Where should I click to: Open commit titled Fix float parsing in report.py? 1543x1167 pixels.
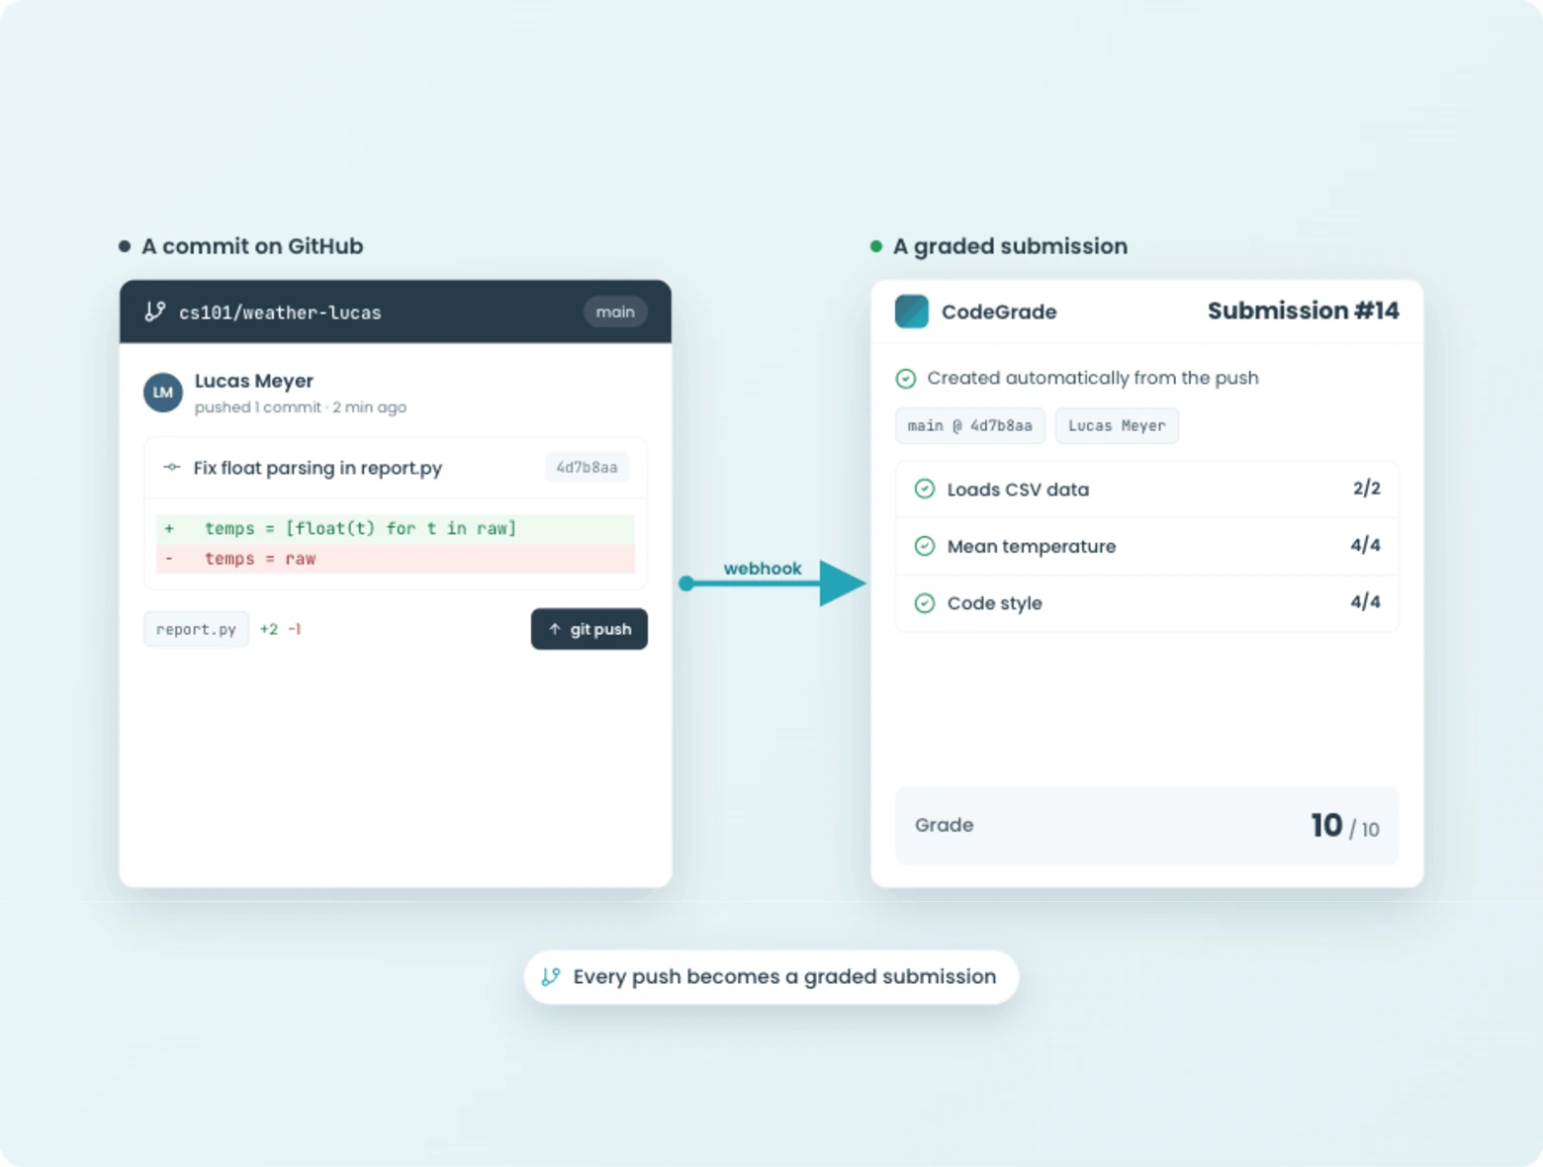318,468
